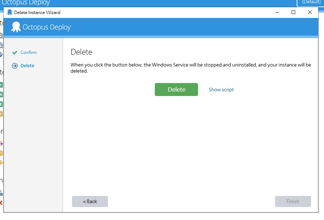324x220 pixels.
Task: Click the Octopus Deploy logo in banner
Action: [x=16, y=27]
